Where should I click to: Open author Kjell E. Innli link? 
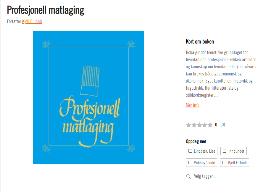coord(32,21)
